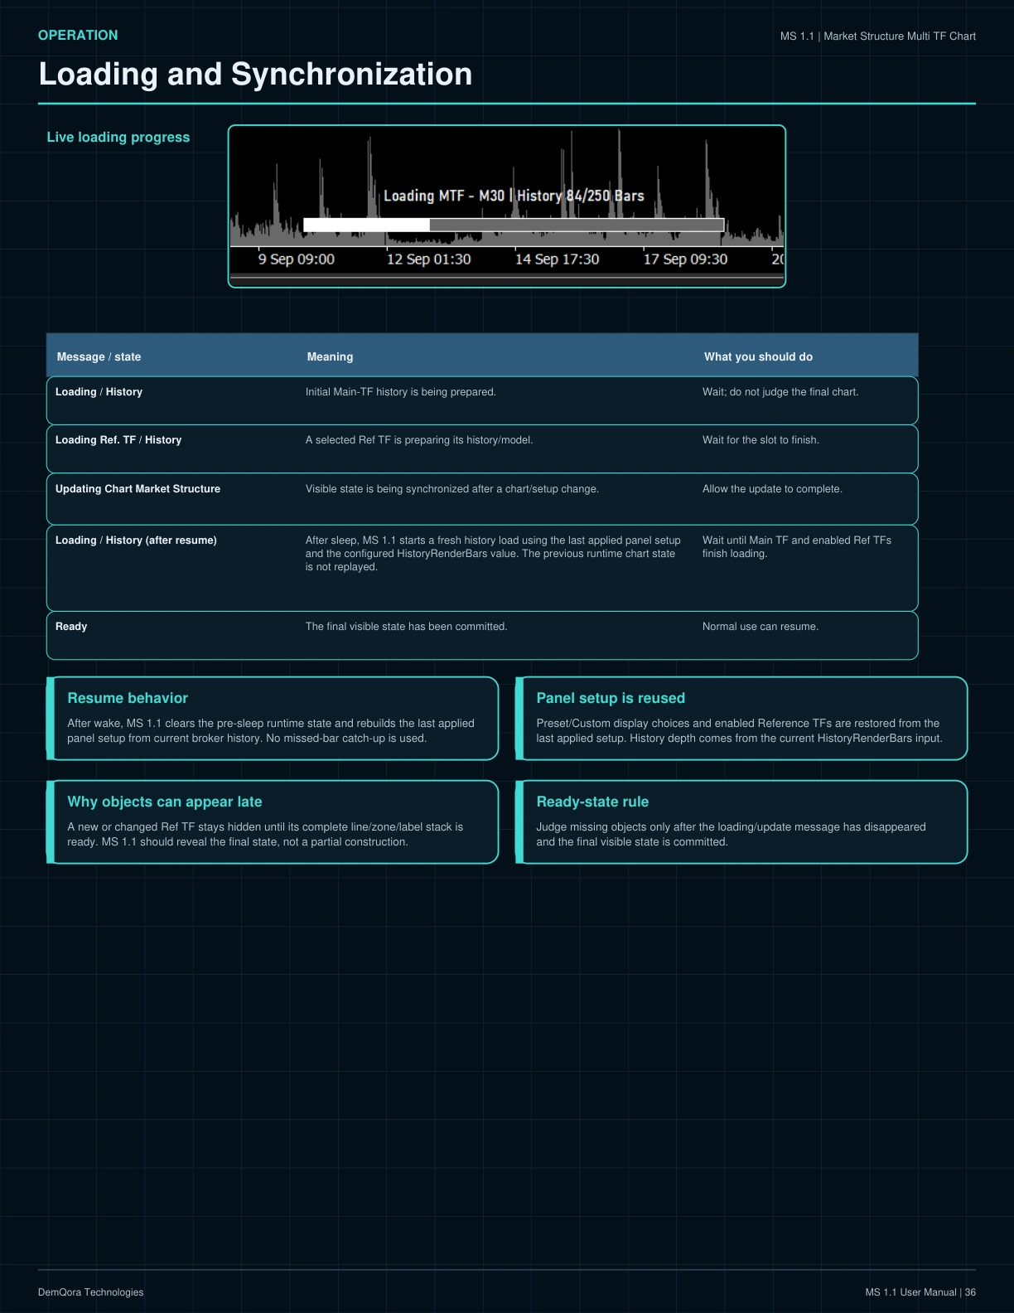Click 'A selected Ref TF is preparing' cell
This screenshot has height=1313, width=1014.
[419, 440]
